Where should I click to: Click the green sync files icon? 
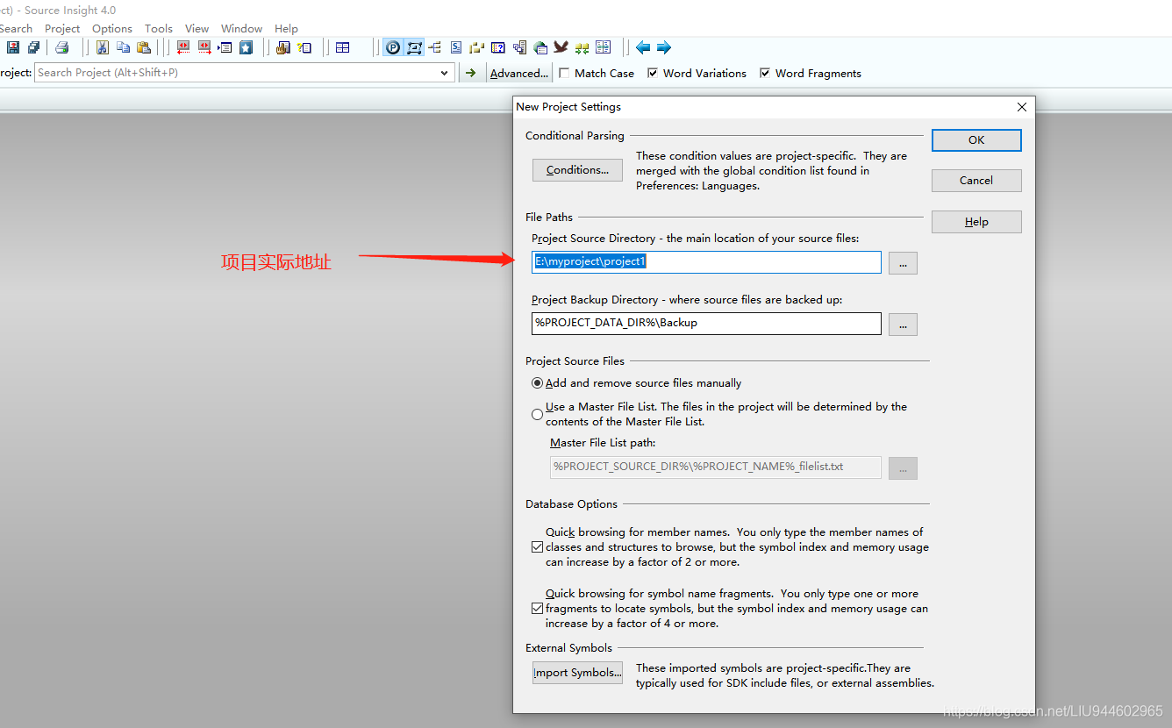click(x=582, y=47)
